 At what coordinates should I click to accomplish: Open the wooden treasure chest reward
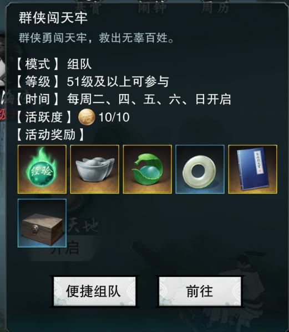[42, 223]
